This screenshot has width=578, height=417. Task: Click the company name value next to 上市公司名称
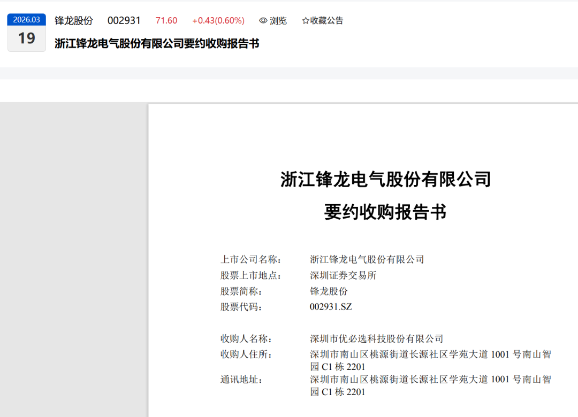click(367, 259)
